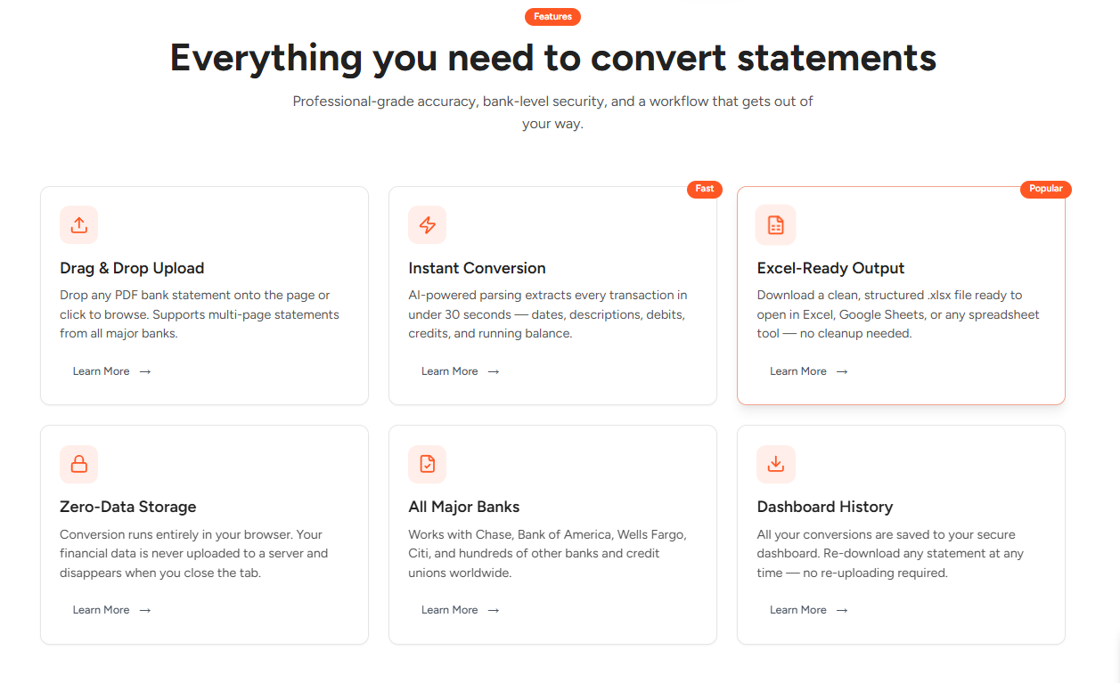1120x683 pixels.
Task: Open Learn More under Drag & Drop Upload
Action: coord(102,371)
